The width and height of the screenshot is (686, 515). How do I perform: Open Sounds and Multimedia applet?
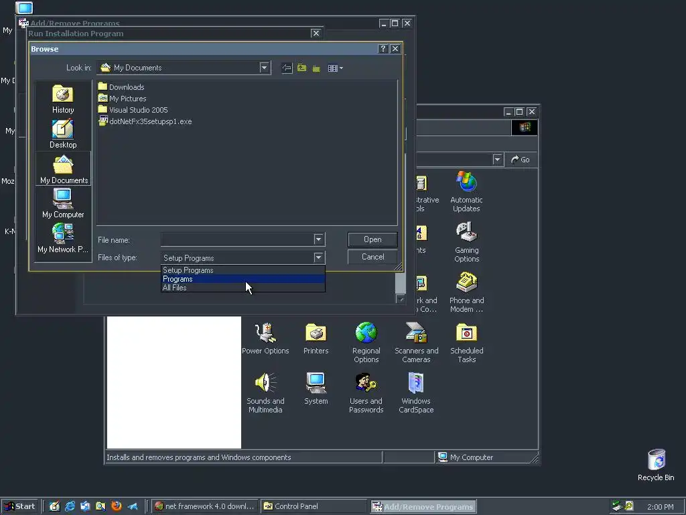coord(265,393)
